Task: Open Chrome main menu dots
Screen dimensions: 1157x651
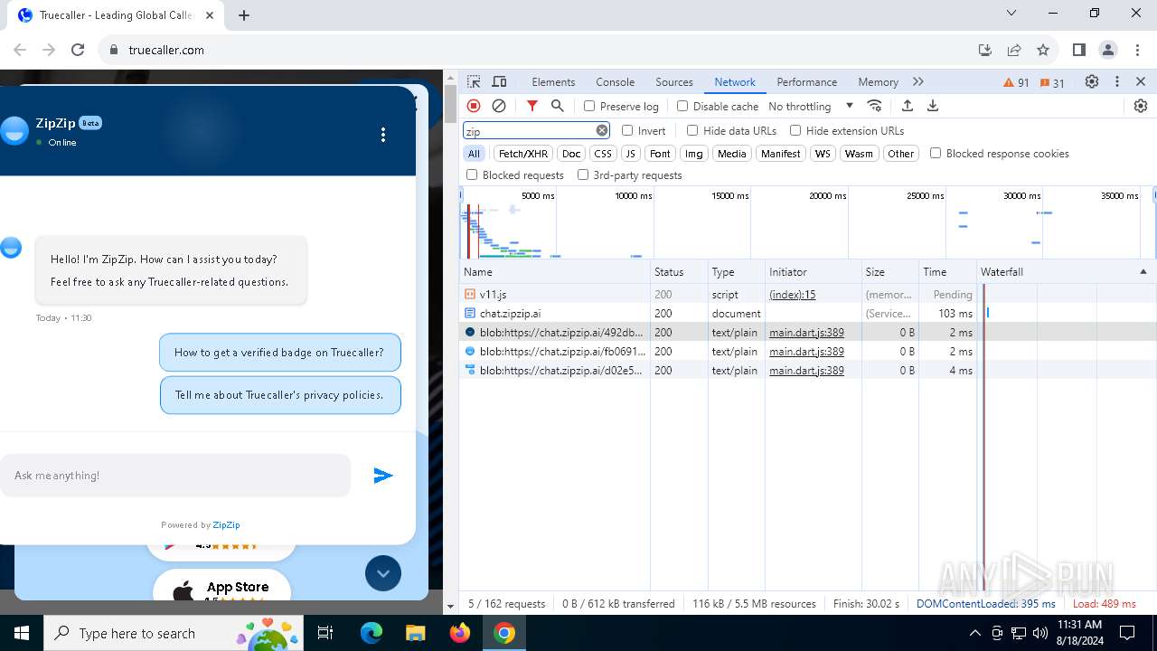Action: [x=1137, y=50]
